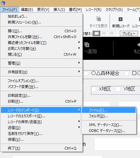Screen dimensions: 140x158
Task: Choose 修復(V)... menu entry
Action: pos(42,140)
